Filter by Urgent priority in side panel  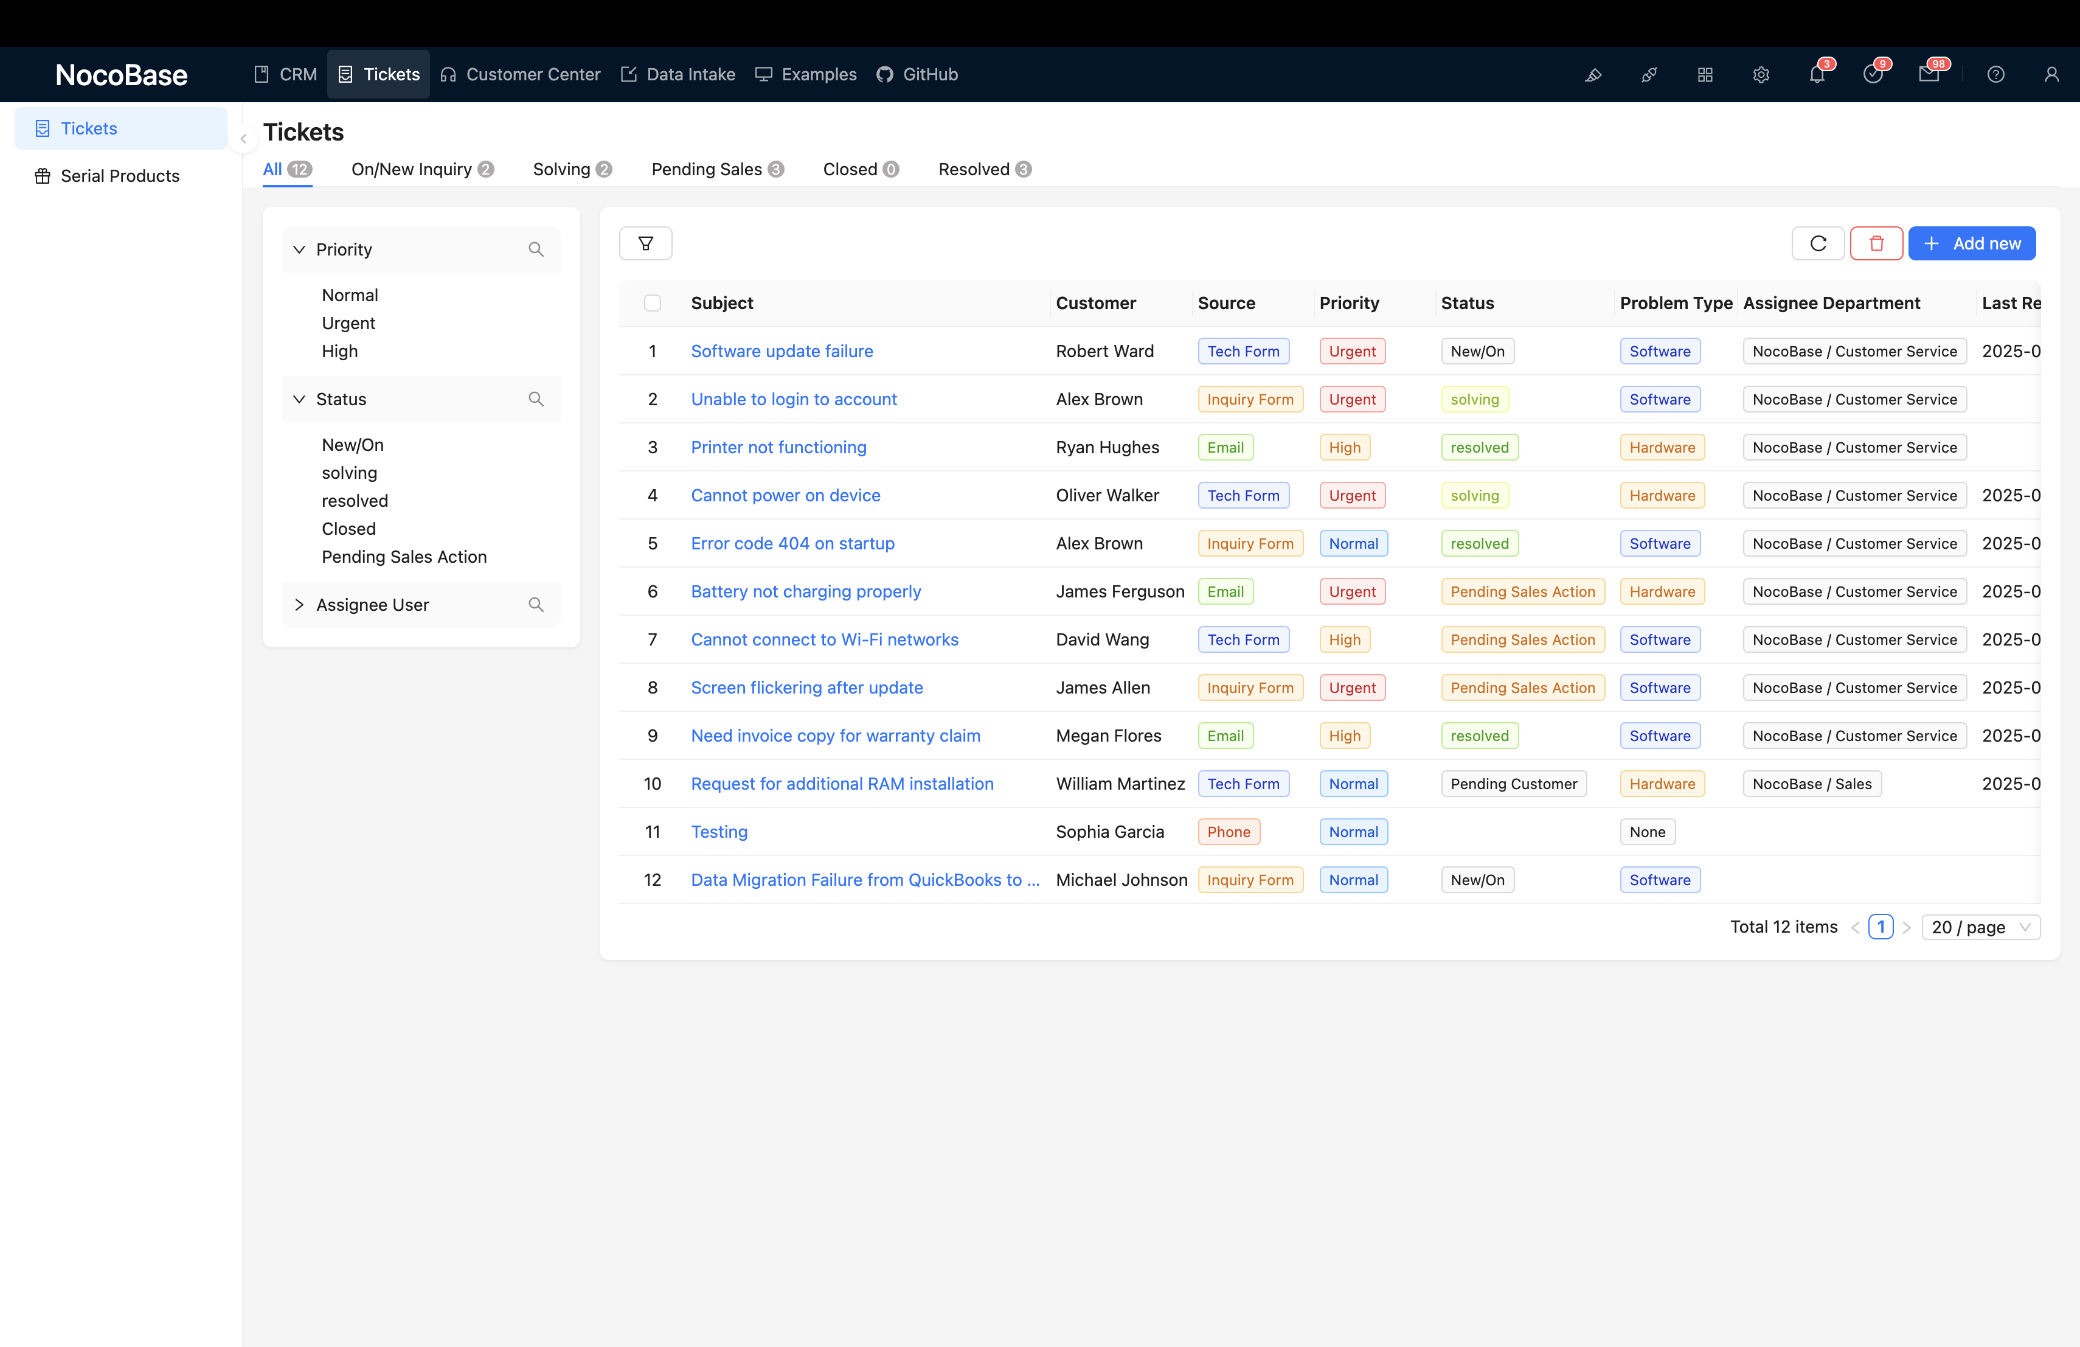[348, 322]
